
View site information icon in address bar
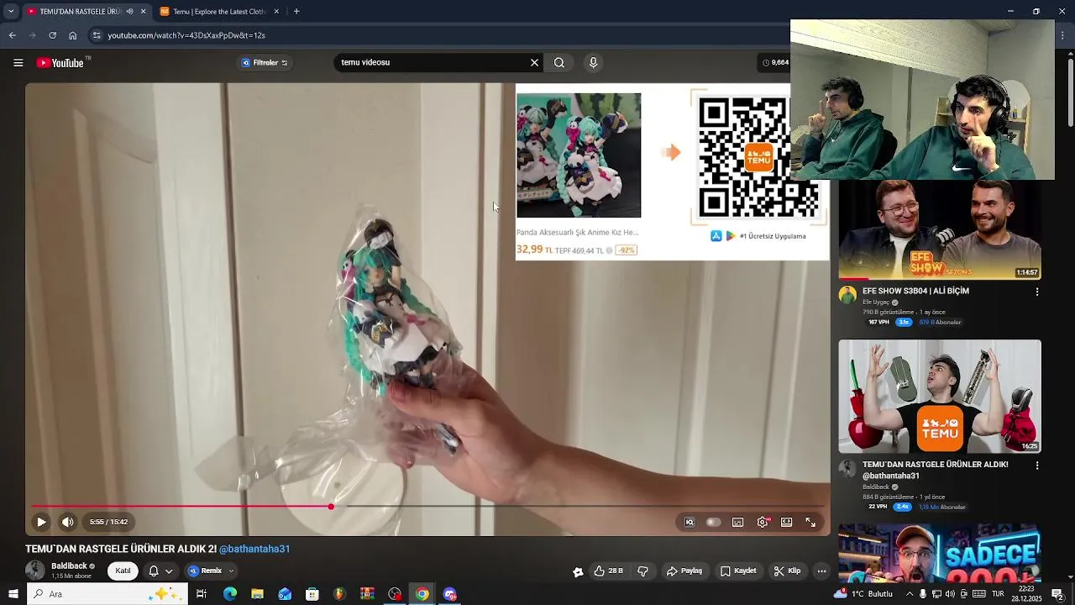[x=97, y=35]
